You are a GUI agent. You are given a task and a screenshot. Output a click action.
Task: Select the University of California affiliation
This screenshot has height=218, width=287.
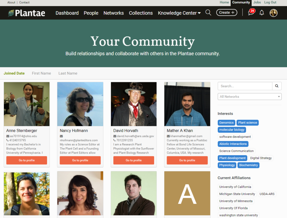[x=235, y=187]
